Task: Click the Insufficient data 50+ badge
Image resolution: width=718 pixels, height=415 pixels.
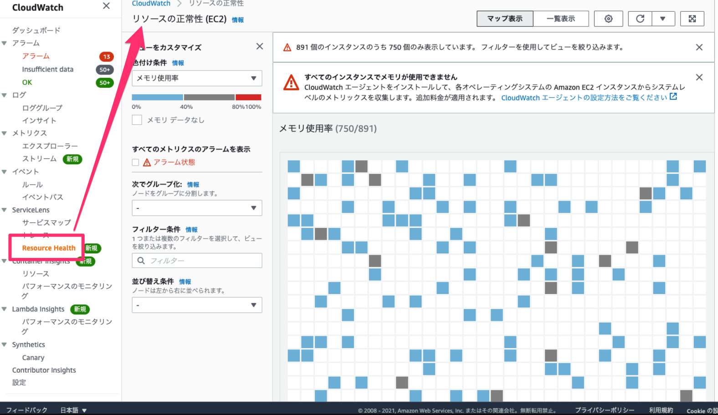Action: [x=105, y=70]
